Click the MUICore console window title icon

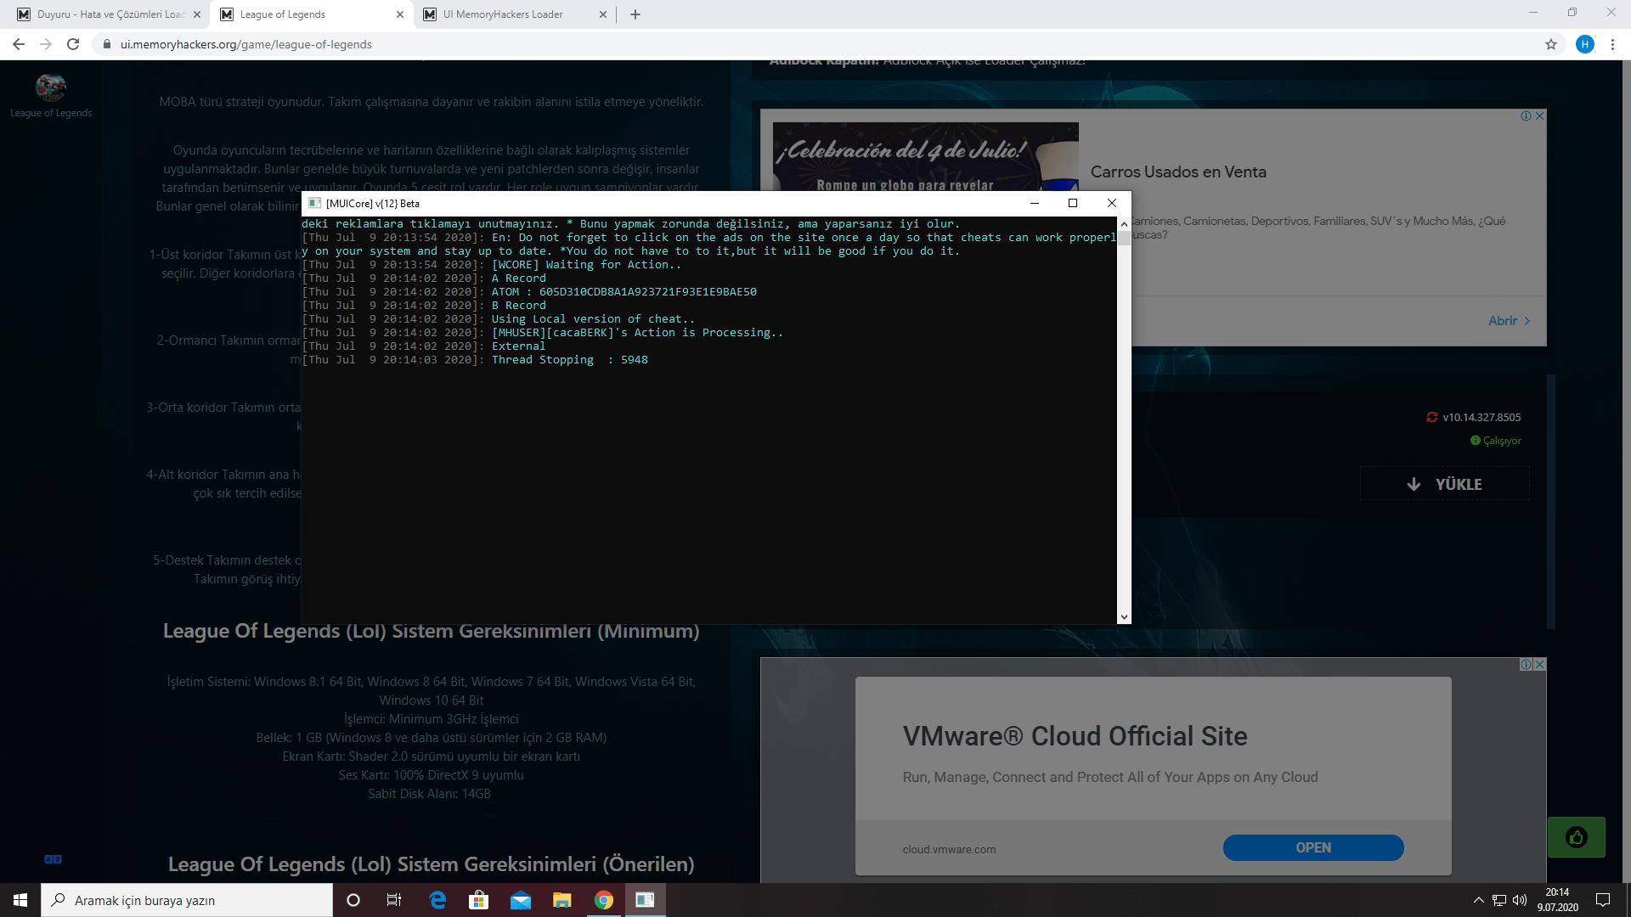click(314, 203)
